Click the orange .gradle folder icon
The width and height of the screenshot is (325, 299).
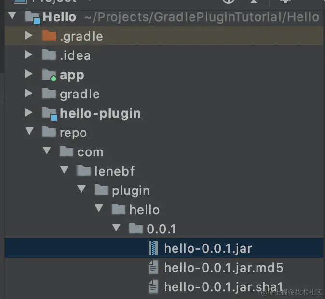[x=49, y=36]
